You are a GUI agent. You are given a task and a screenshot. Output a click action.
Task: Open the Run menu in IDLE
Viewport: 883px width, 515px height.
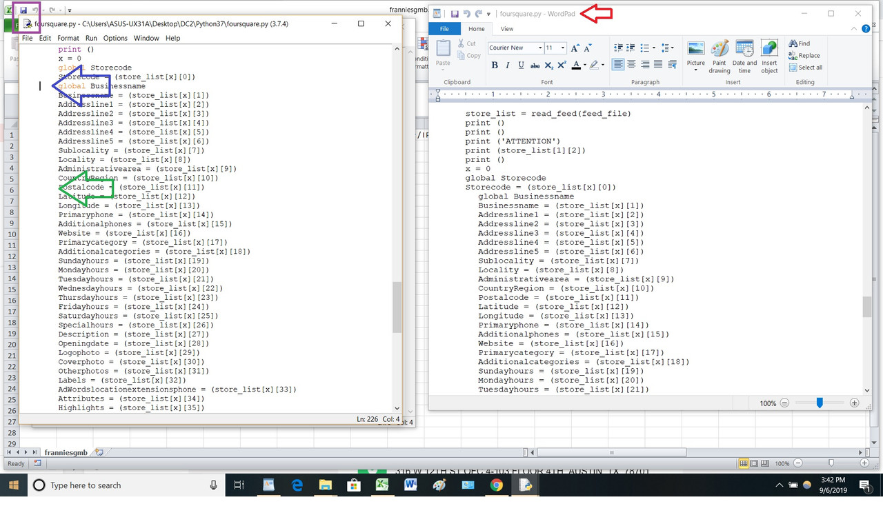[x=91, y=39]
